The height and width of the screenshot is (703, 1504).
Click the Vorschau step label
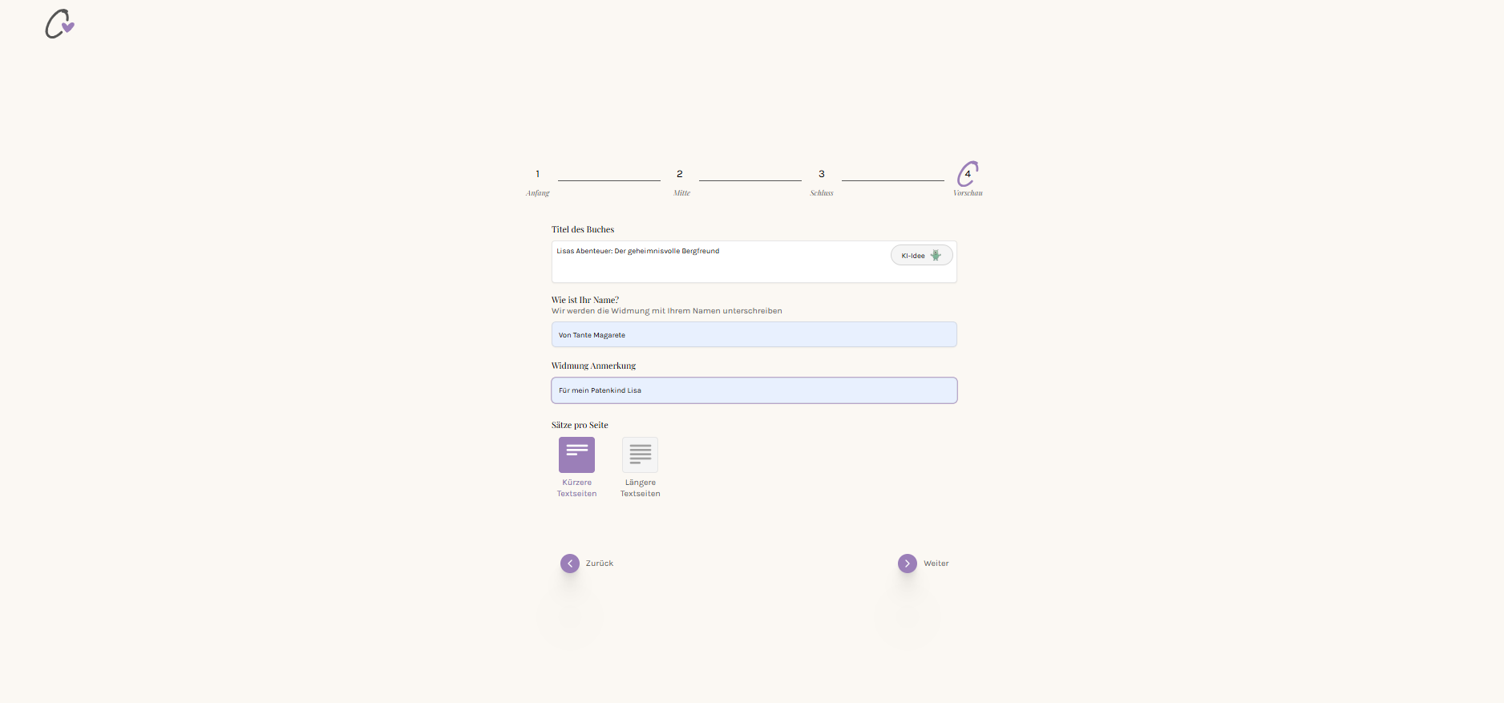point(968,193)
